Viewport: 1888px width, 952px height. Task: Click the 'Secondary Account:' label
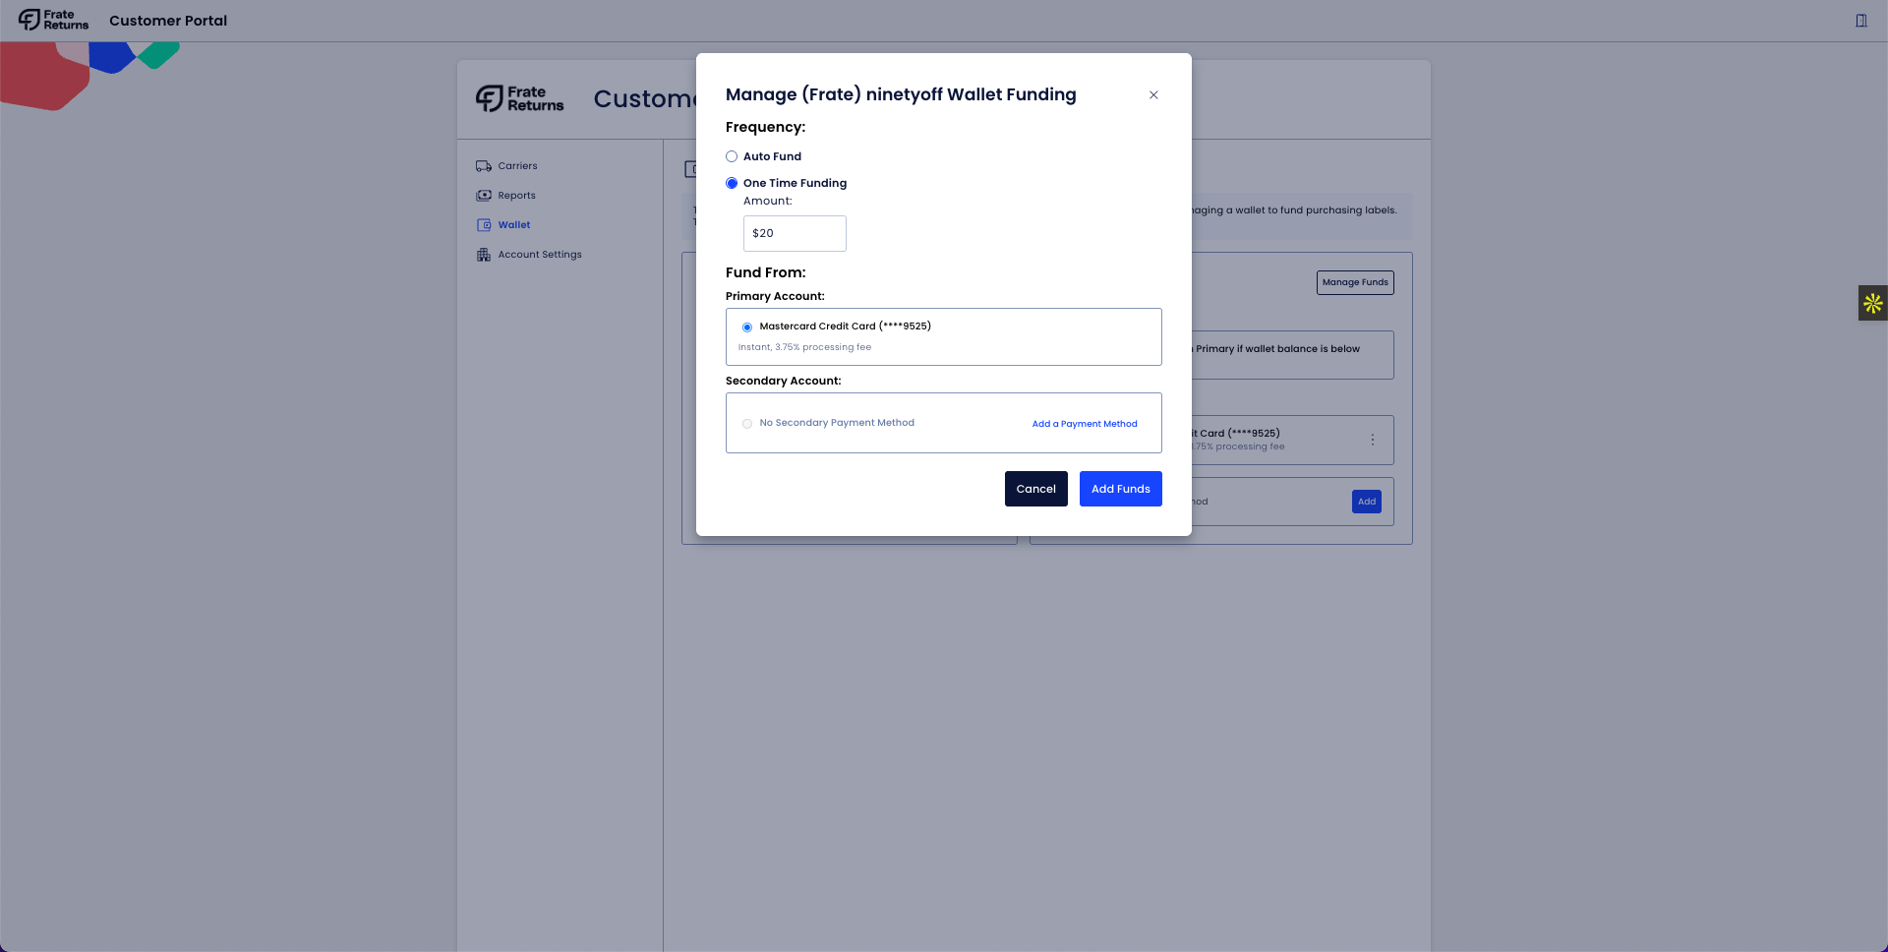pos(784,381)
